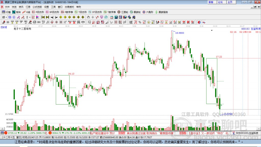This screenshot has width=261, height=147.
Task: Click the rectangle with lines icon
Action: point(89,22)
